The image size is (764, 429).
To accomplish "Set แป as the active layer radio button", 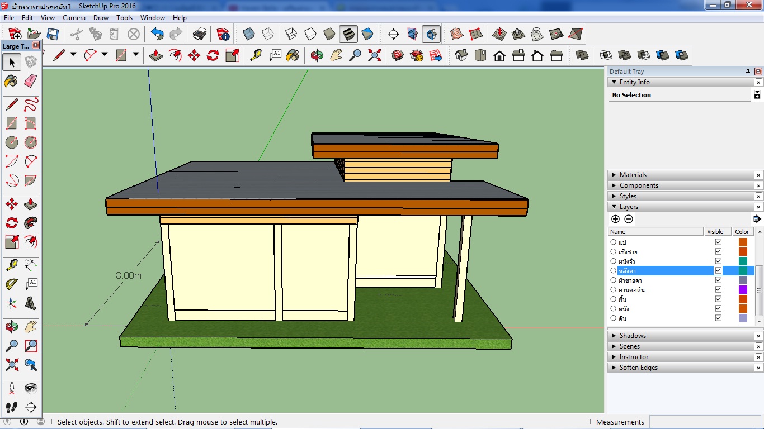I will 614,242.
